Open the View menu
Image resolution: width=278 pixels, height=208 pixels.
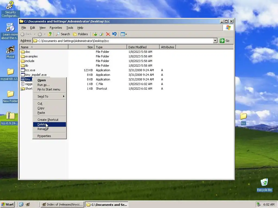click(42, 28)
